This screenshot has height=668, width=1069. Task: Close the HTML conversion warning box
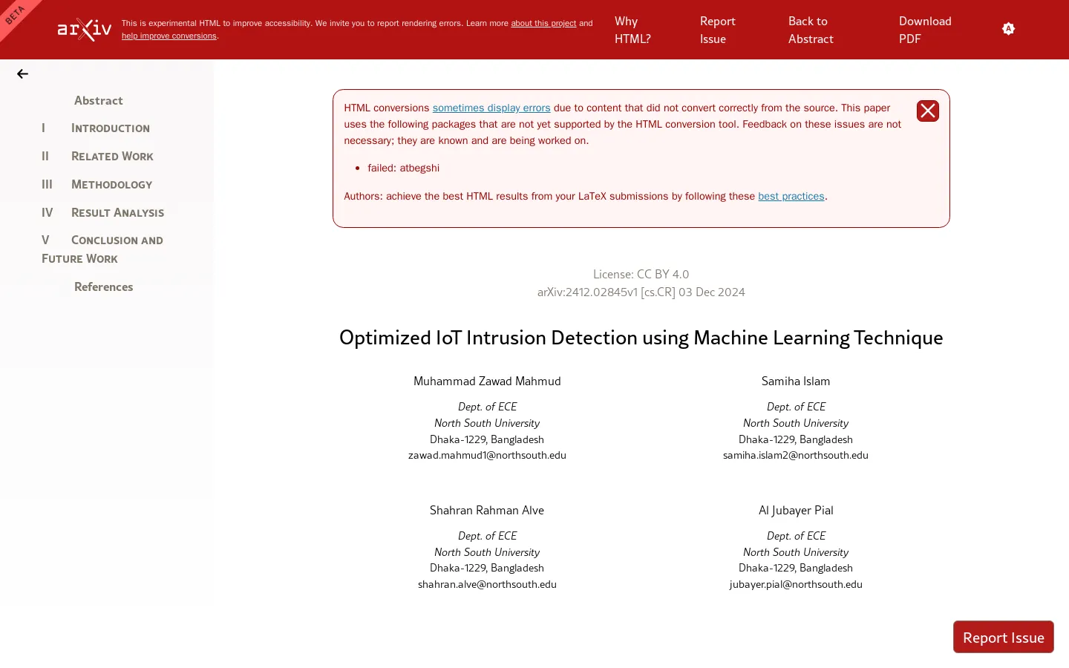927,111
